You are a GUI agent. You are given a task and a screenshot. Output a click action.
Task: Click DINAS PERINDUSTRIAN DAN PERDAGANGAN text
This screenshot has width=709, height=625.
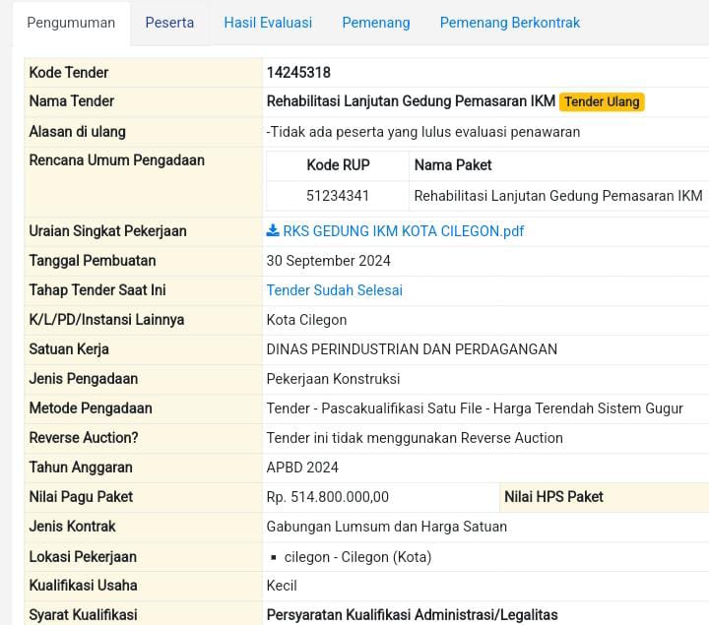pos(412,349)
